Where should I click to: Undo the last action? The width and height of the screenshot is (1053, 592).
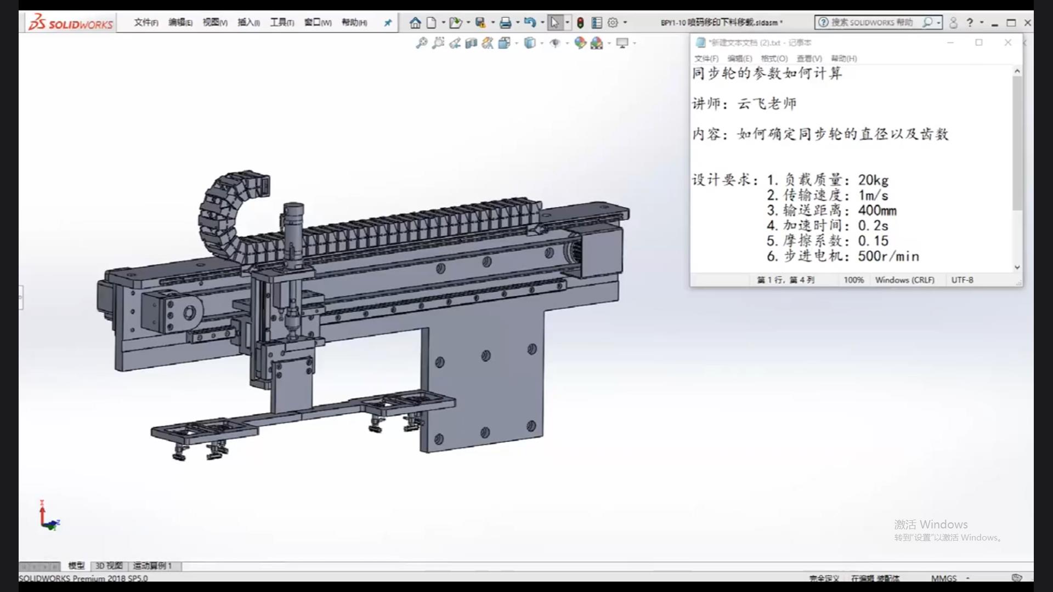click(530, 22)
